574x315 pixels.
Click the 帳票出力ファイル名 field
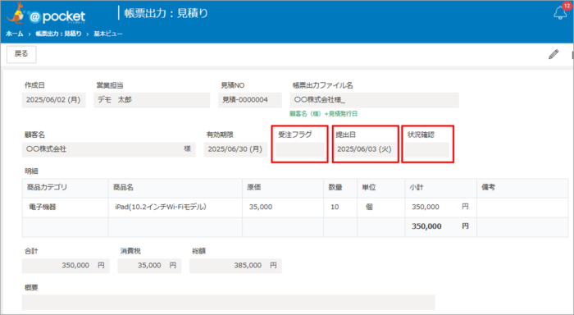point(375,100)
